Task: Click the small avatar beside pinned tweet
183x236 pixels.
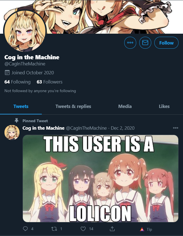Action: tap(12, 132)
